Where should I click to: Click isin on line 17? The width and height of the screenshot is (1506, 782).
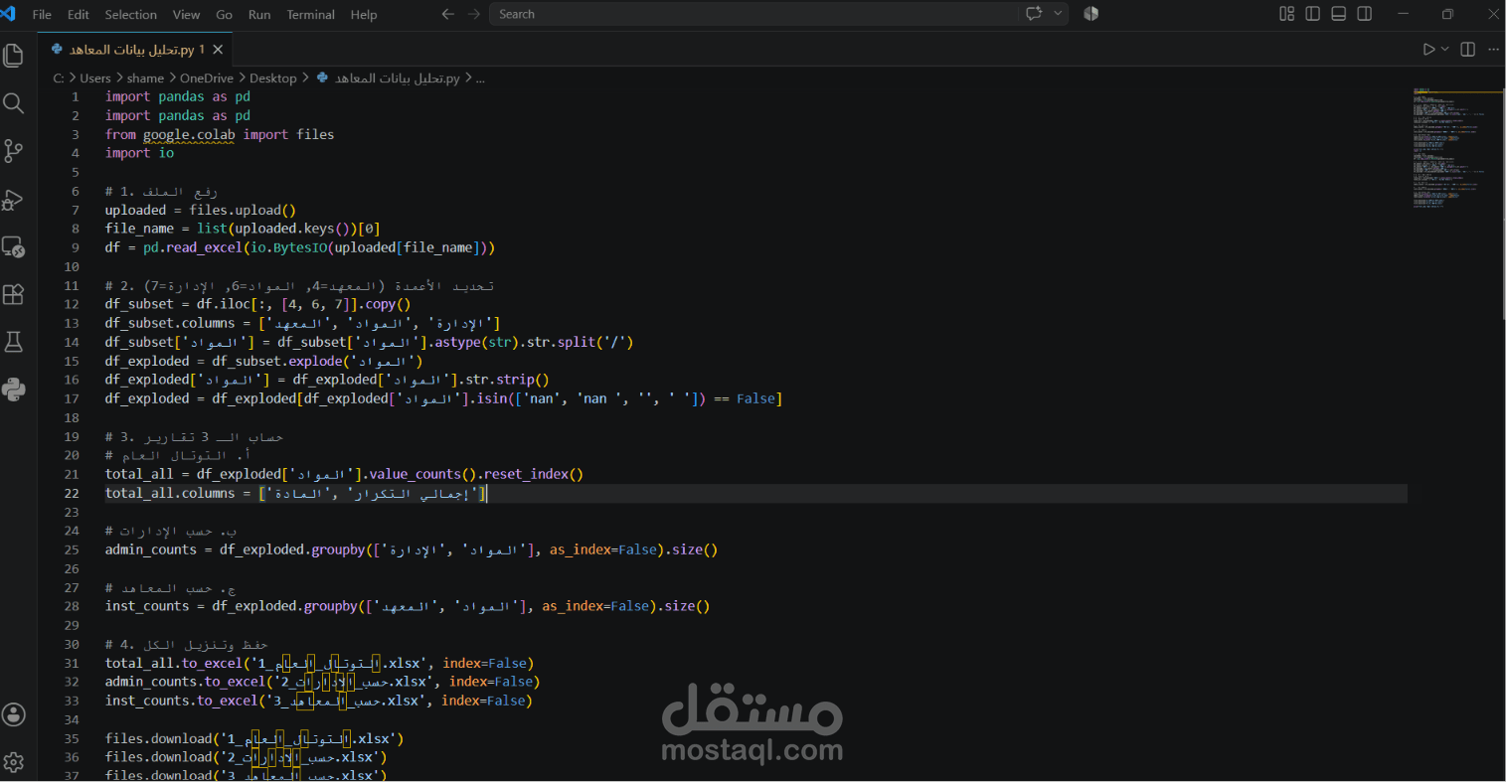491,398
